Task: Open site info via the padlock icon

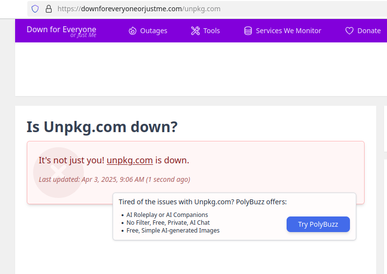Action: [x=49, y=9]
